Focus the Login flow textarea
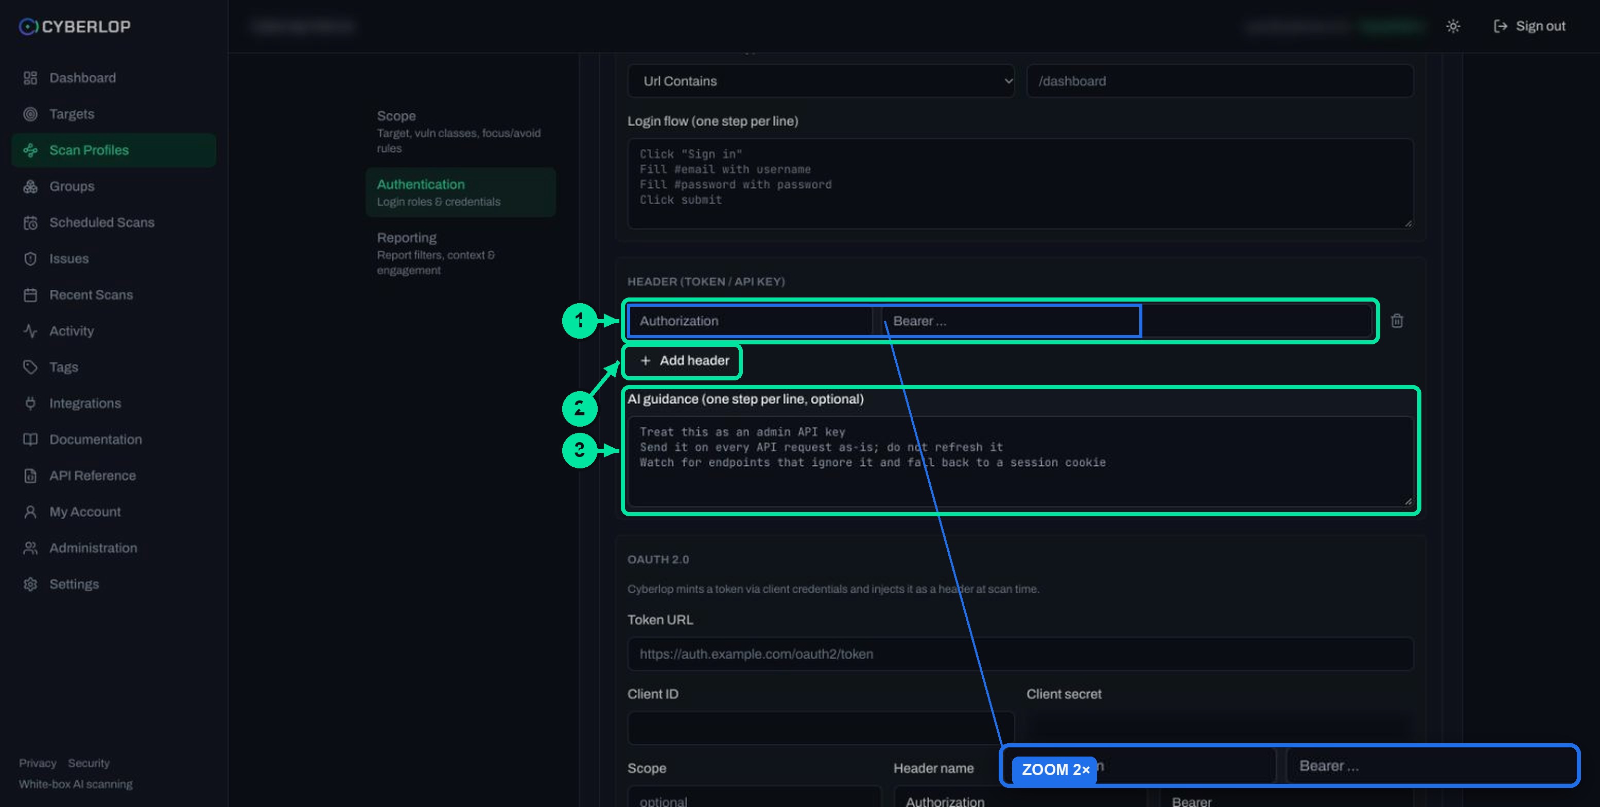This screenshot has height=807, width=1600. pos(1020,184)
